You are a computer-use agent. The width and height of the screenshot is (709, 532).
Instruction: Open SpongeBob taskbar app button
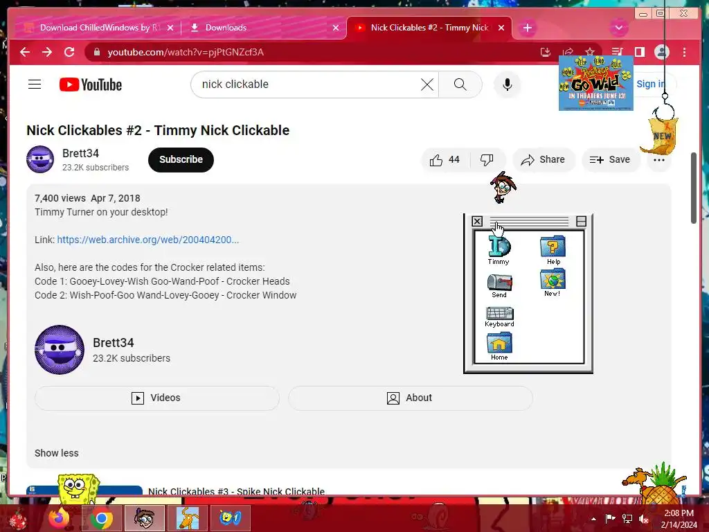click(x=230, y=518)
